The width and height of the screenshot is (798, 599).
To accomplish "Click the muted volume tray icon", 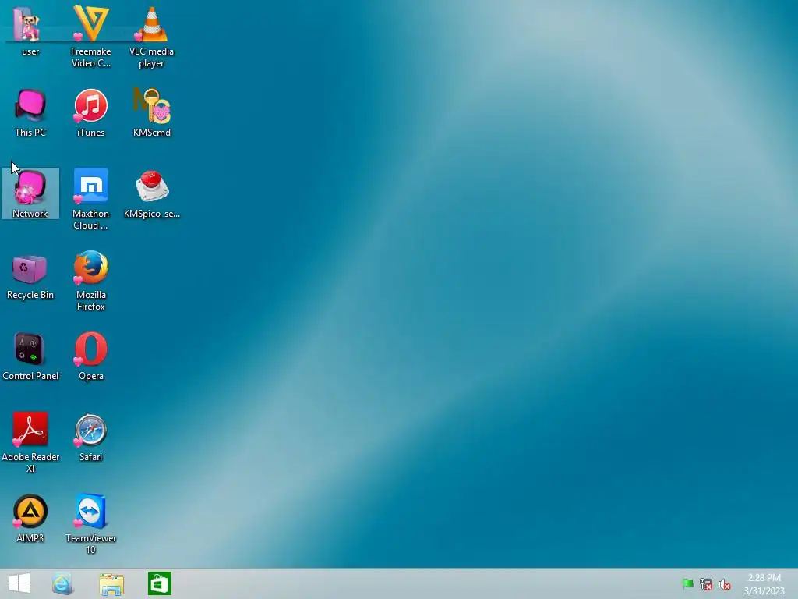I will coord(725,584).
